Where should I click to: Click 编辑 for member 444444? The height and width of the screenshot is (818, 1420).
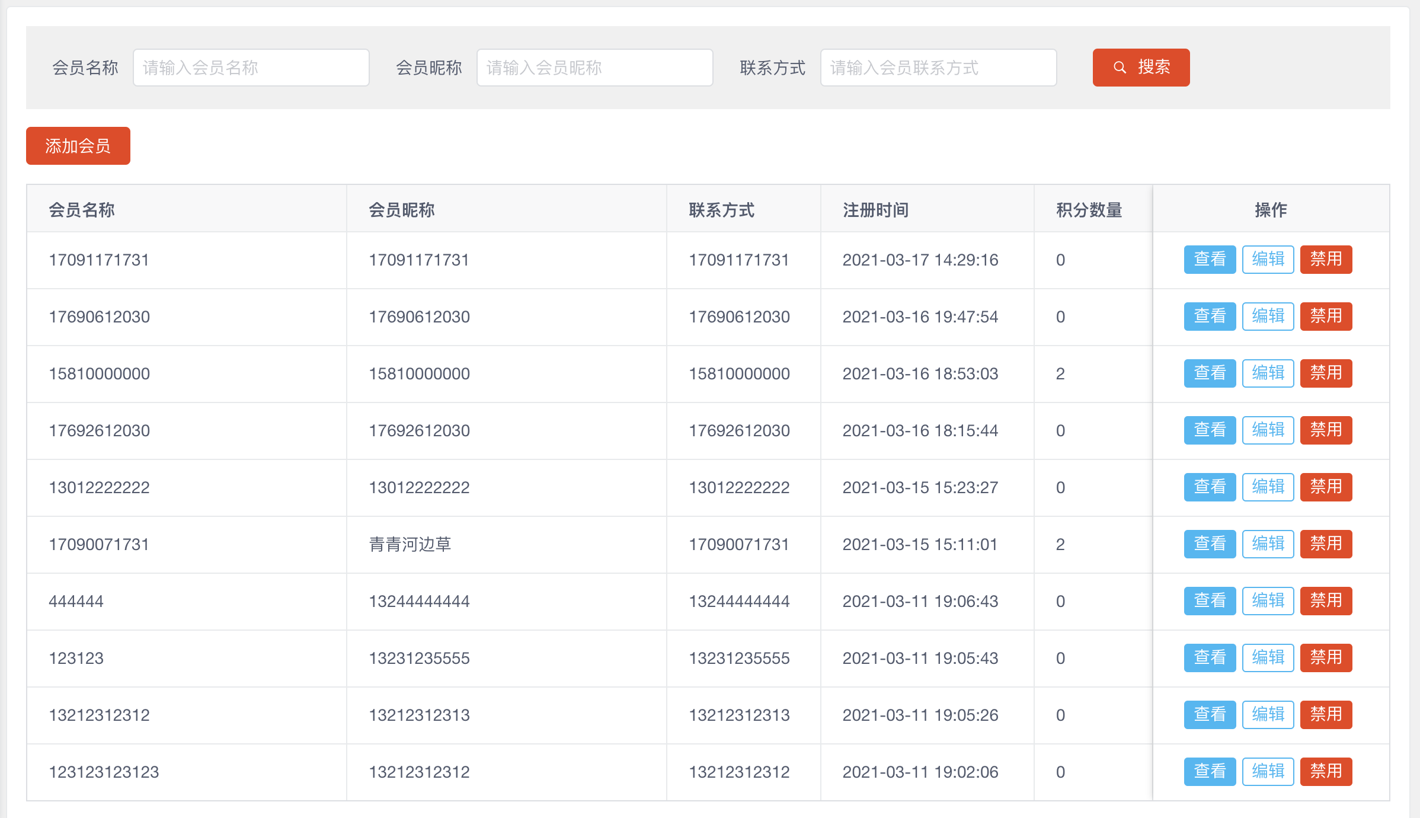coord(1268,601)
